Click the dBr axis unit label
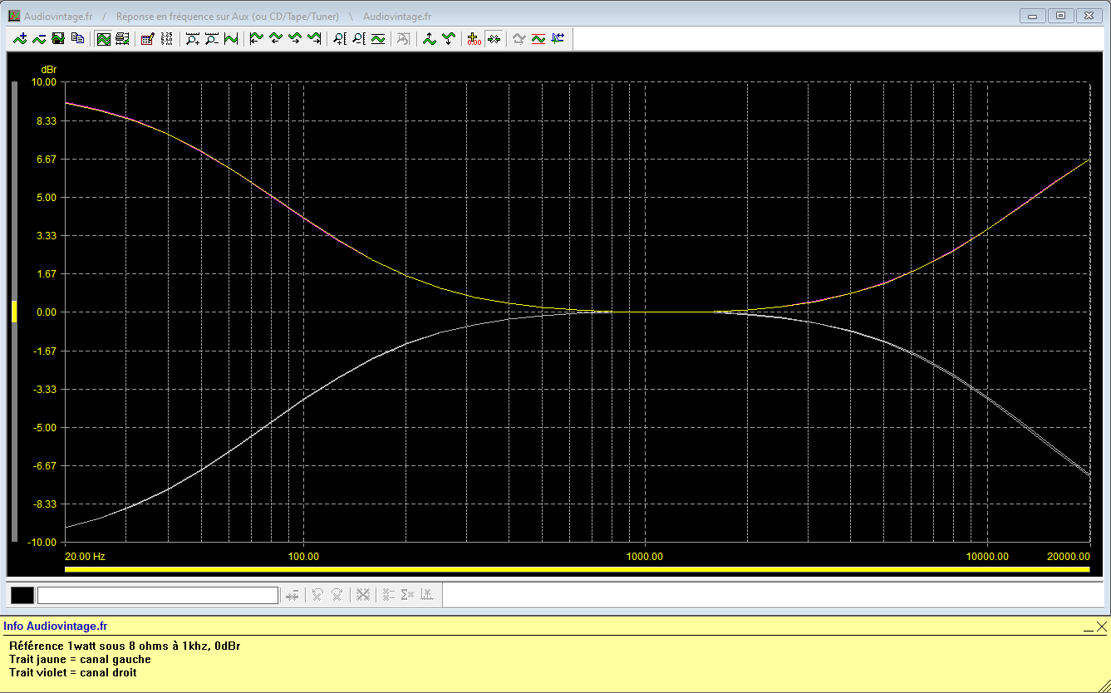 point(48,70)
